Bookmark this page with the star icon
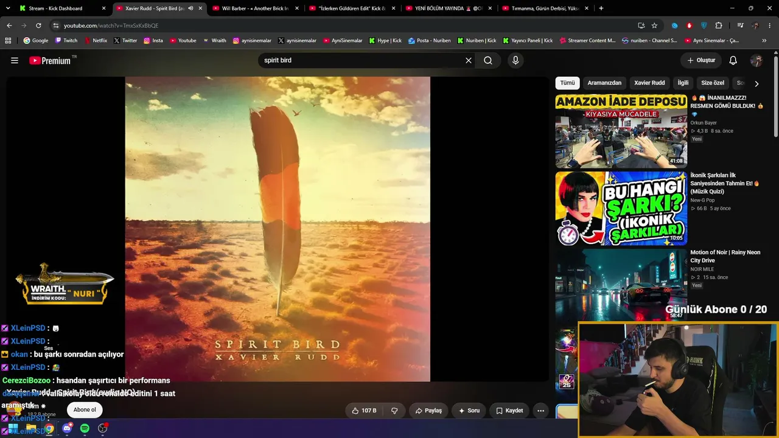779x438 pixels. (x=654, y=26)
